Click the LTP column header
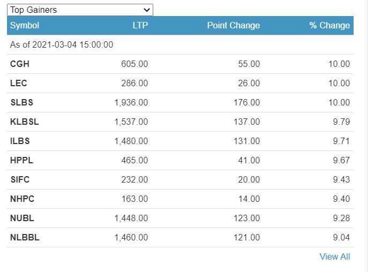Viewport: 374px width, 272px height. 140,25
